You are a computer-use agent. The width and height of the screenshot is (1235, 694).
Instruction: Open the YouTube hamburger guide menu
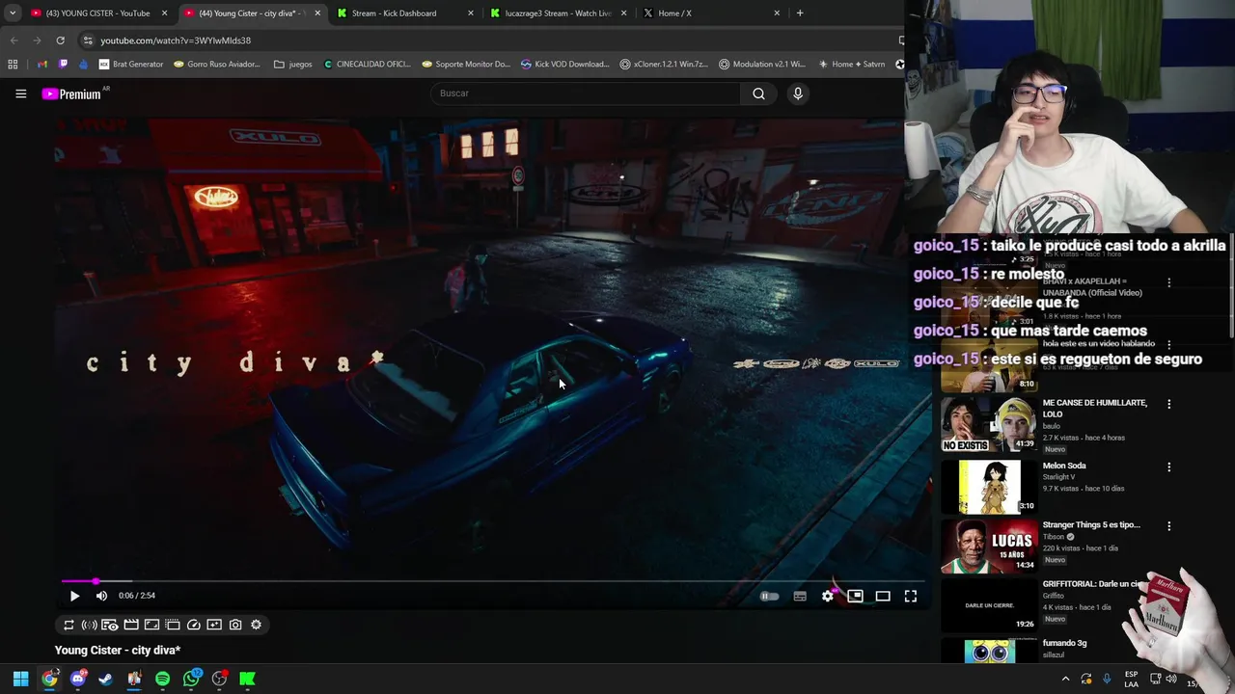click(x=20, y=93)
